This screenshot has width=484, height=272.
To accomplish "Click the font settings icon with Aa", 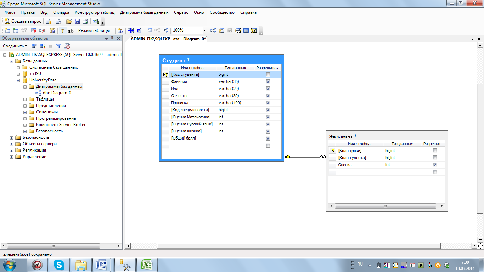I will (x=120, y=30).
